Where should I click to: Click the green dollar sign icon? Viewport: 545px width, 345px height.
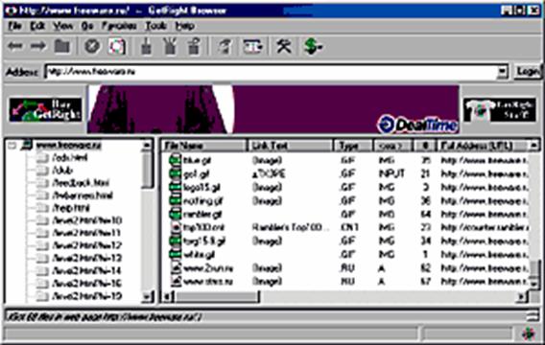(x=313, y=46)
